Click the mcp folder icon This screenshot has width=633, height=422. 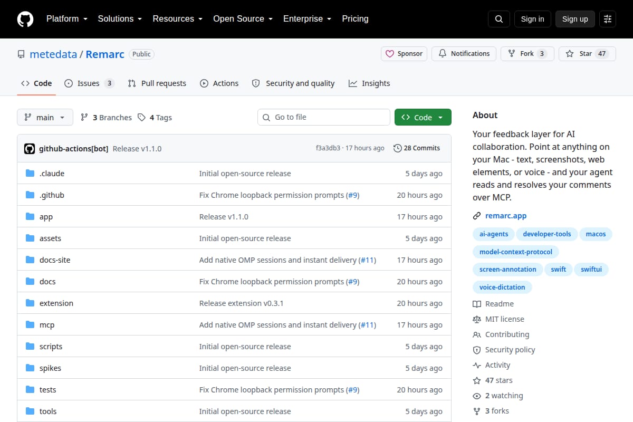30,325
